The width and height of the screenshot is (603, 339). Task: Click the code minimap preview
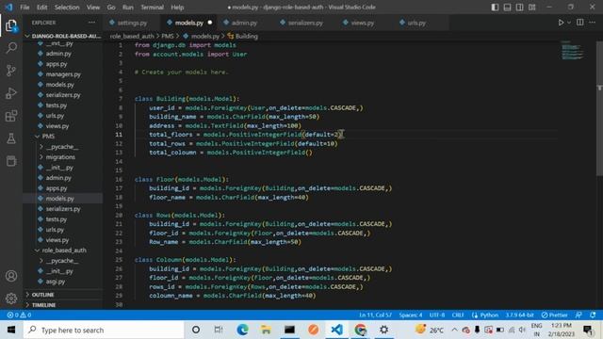[573, 51]
